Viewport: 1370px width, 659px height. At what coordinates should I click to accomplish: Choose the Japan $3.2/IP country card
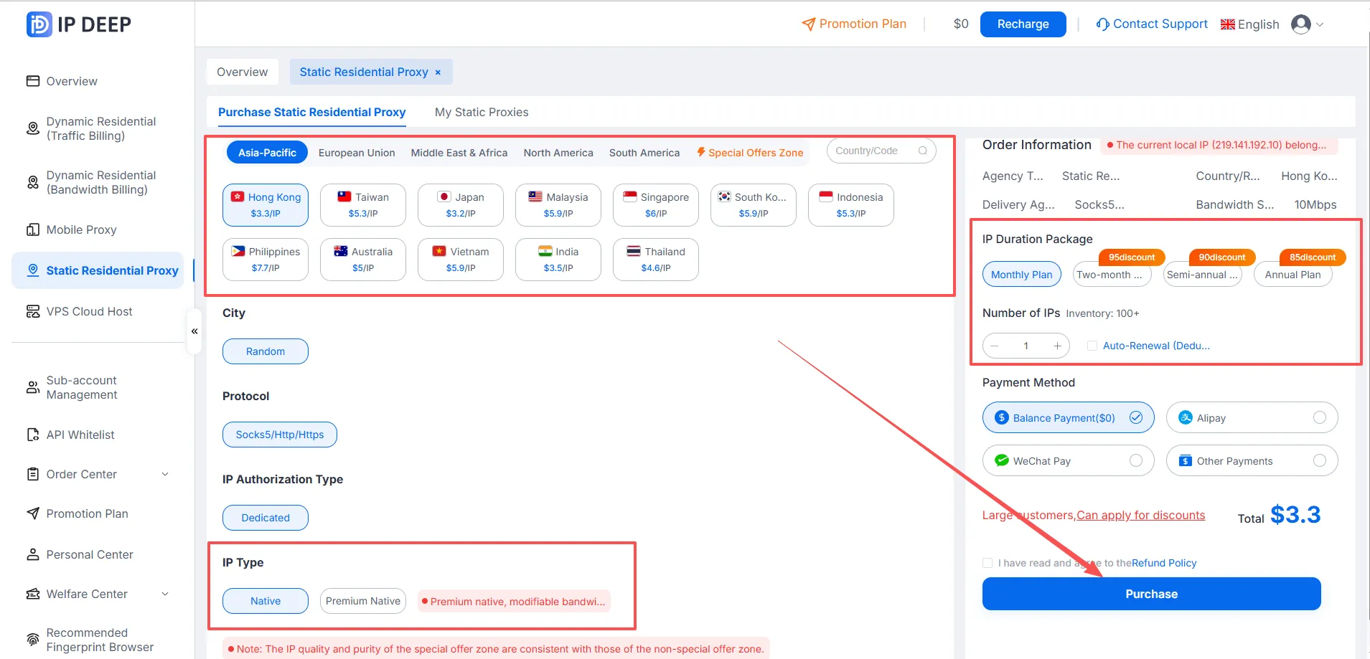pos(461,205)
